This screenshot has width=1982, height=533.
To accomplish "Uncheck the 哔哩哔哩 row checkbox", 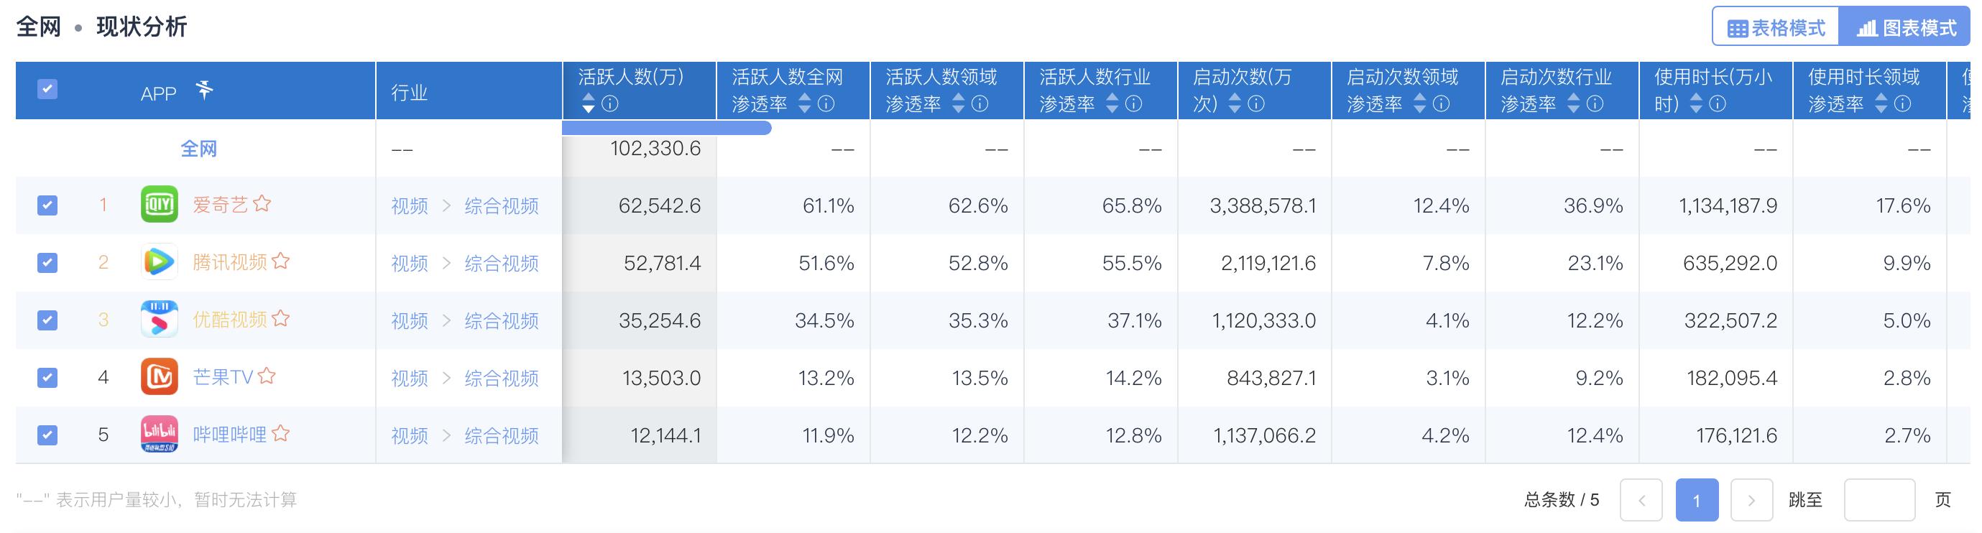I will 47,435.
